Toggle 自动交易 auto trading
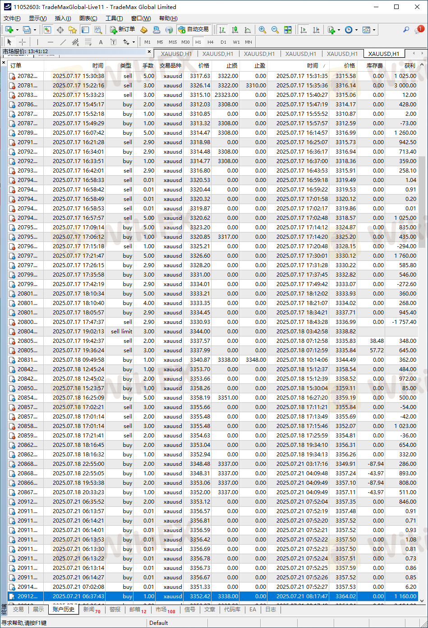 pyautogui.click(x=193, y=30)
